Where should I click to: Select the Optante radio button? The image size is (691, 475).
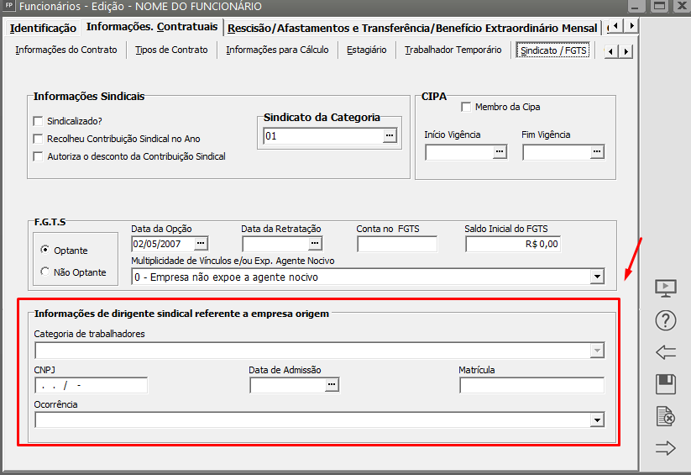pos(45,250)
